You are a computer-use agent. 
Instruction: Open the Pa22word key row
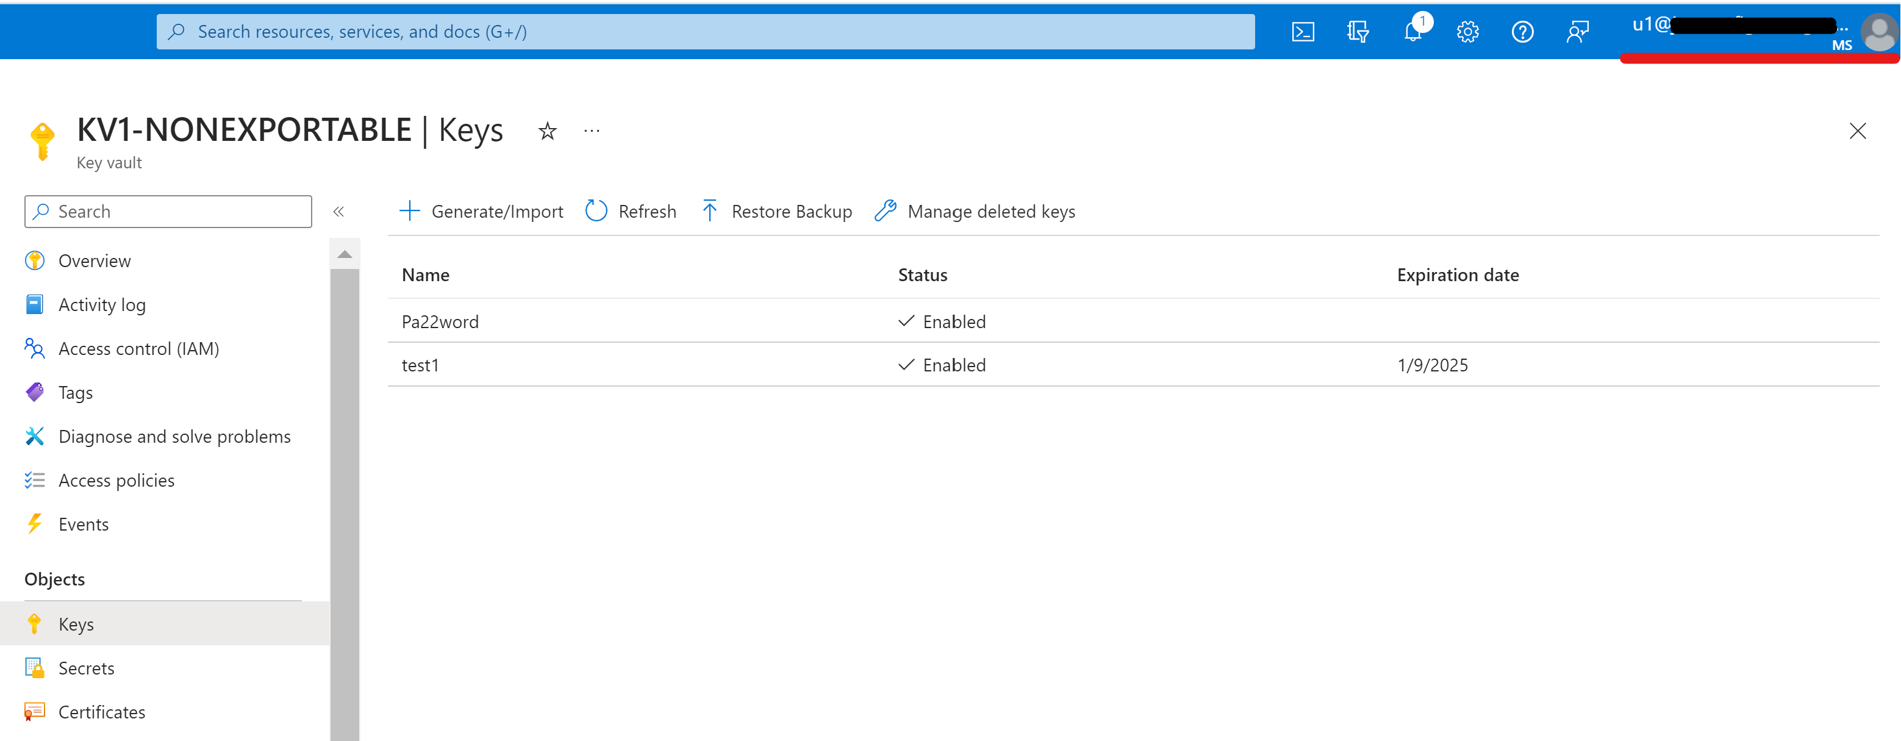[440, 322]
